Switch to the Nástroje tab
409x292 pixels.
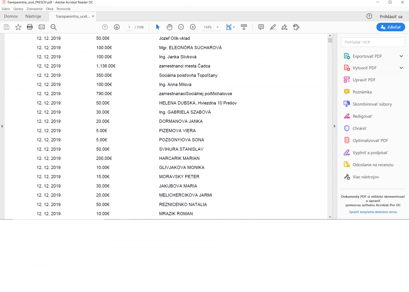pos(33,16)
